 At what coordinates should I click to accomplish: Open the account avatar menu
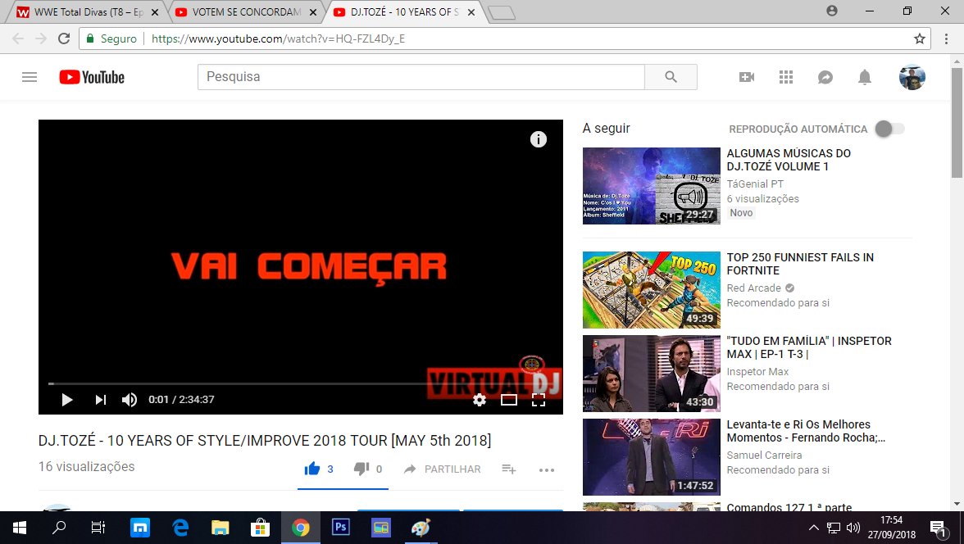(x=912, y=77)
